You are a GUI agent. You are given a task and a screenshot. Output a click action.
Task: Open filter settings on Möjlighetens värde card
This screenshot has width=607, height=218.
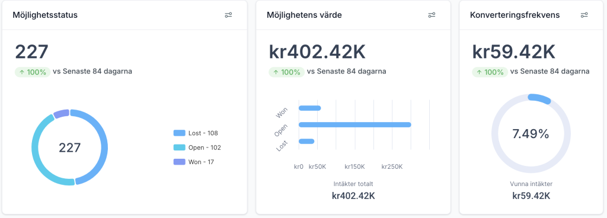(x=432, y=15)
